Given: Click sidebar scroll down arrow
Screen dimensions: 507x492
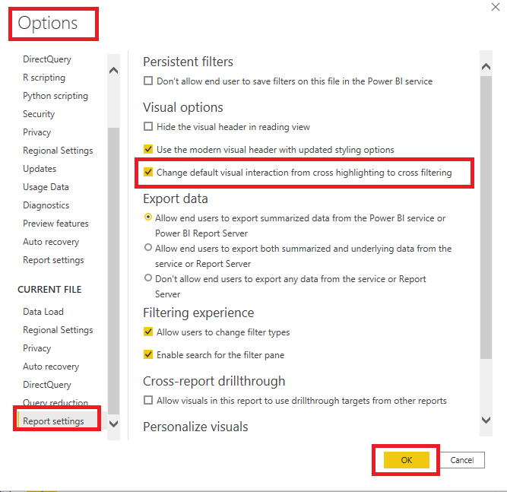Looking at the screenshot, I should pos(113,424).
